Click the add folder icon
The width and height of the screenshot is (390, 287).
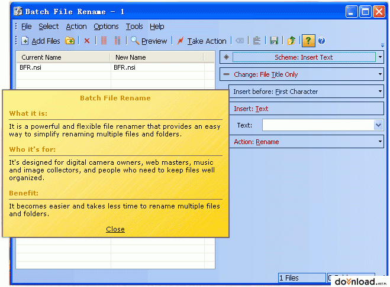70,41
